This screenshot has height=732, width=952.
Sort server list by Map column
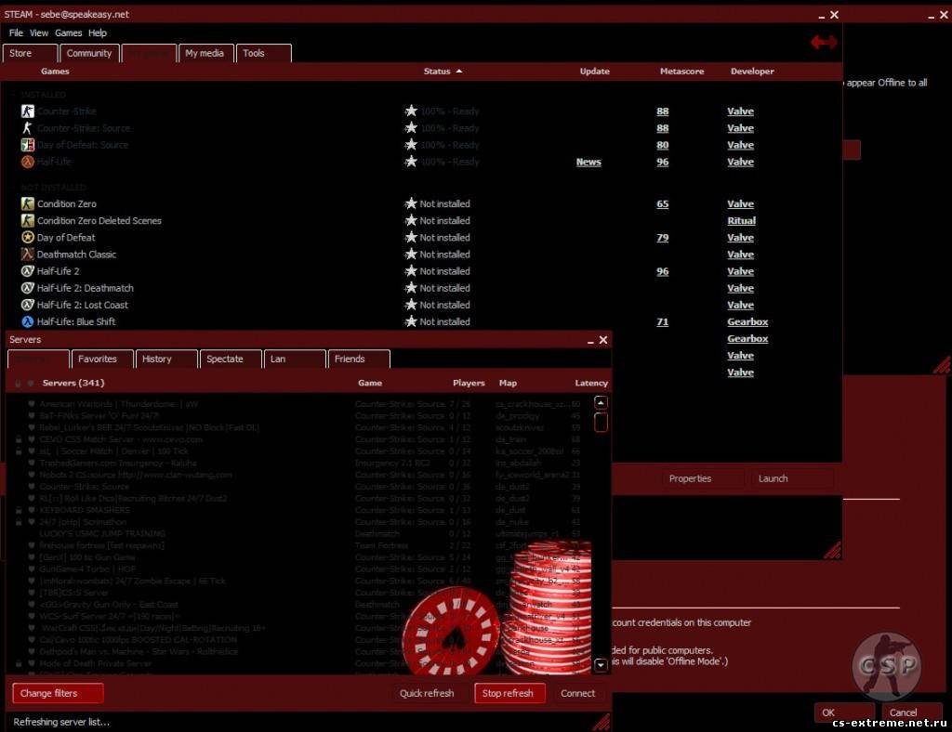508,383
